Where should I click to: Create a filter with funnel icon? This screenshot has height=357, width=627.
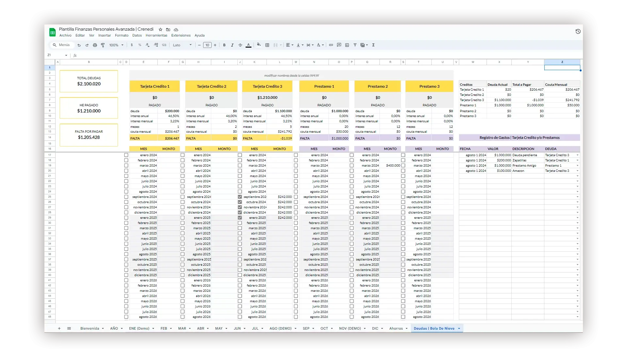click(355, 45)
